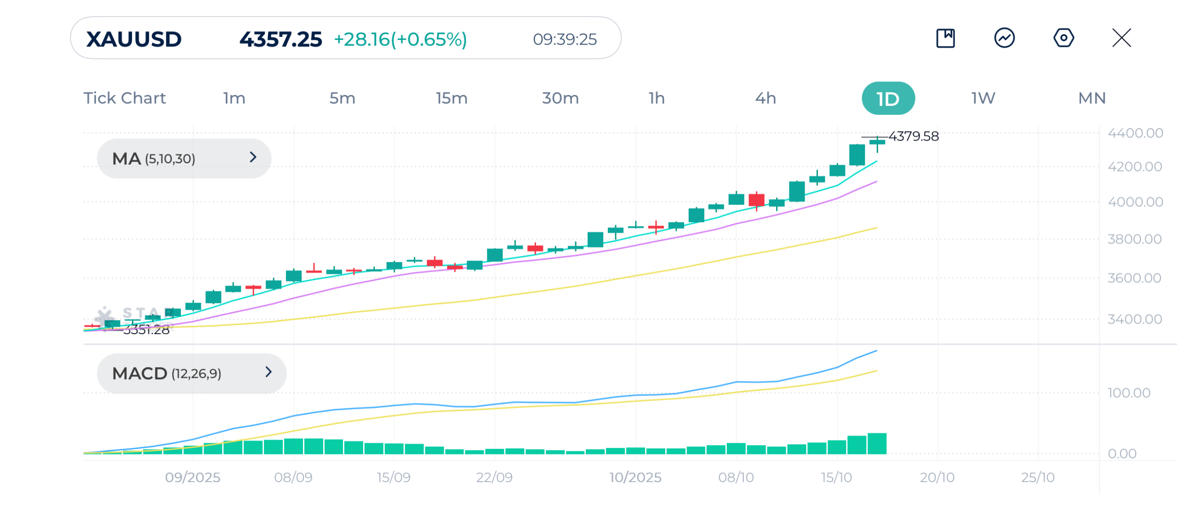Expand the MA (5,10,30) indicator selector
Viewport: 1177px width, 522px height.
pyautogui.click(x=184, y=159)
